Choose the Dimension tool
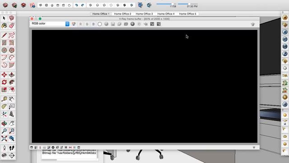This screenshot has height=163, width=289. 12,99
